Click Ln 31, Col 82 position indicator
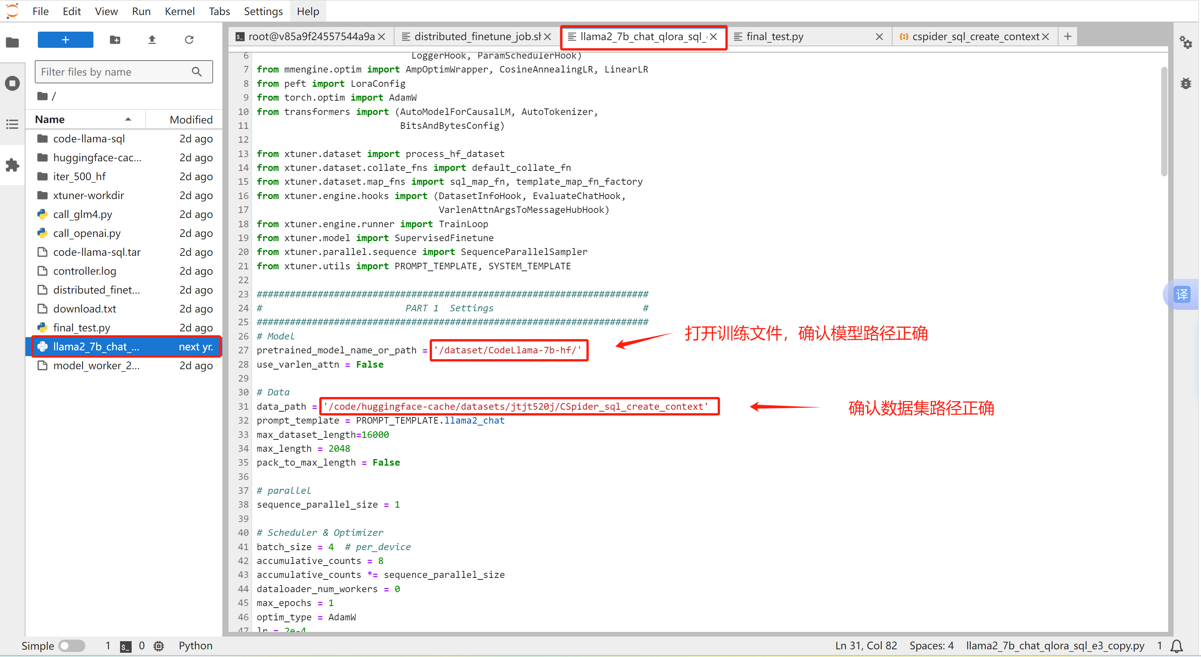 (866, 646)
